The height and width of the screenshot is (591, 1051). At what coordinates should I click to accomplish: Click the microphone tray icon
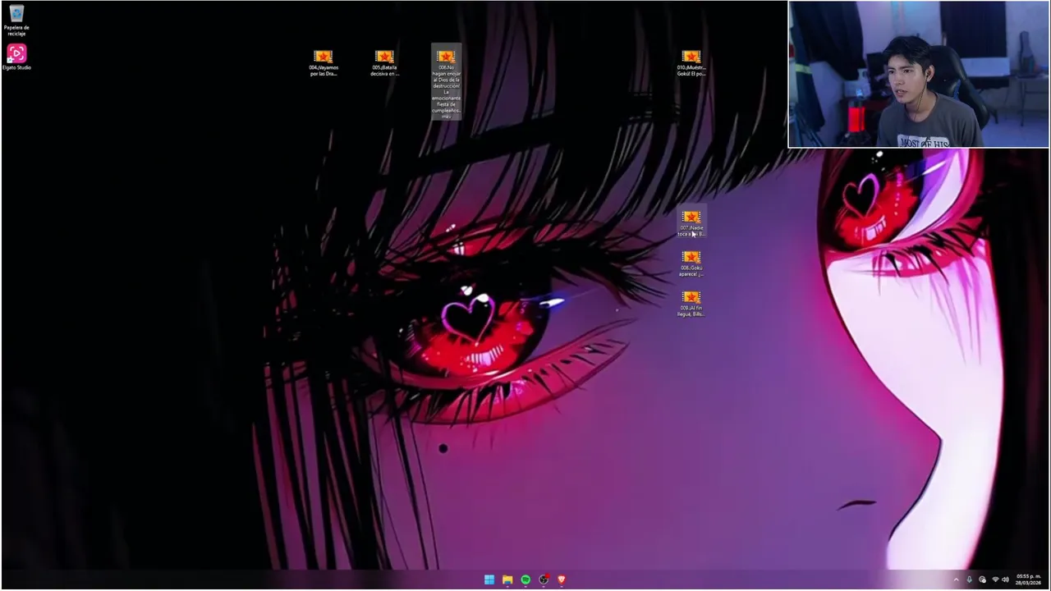pyautogui.click(x=969, y=580)
